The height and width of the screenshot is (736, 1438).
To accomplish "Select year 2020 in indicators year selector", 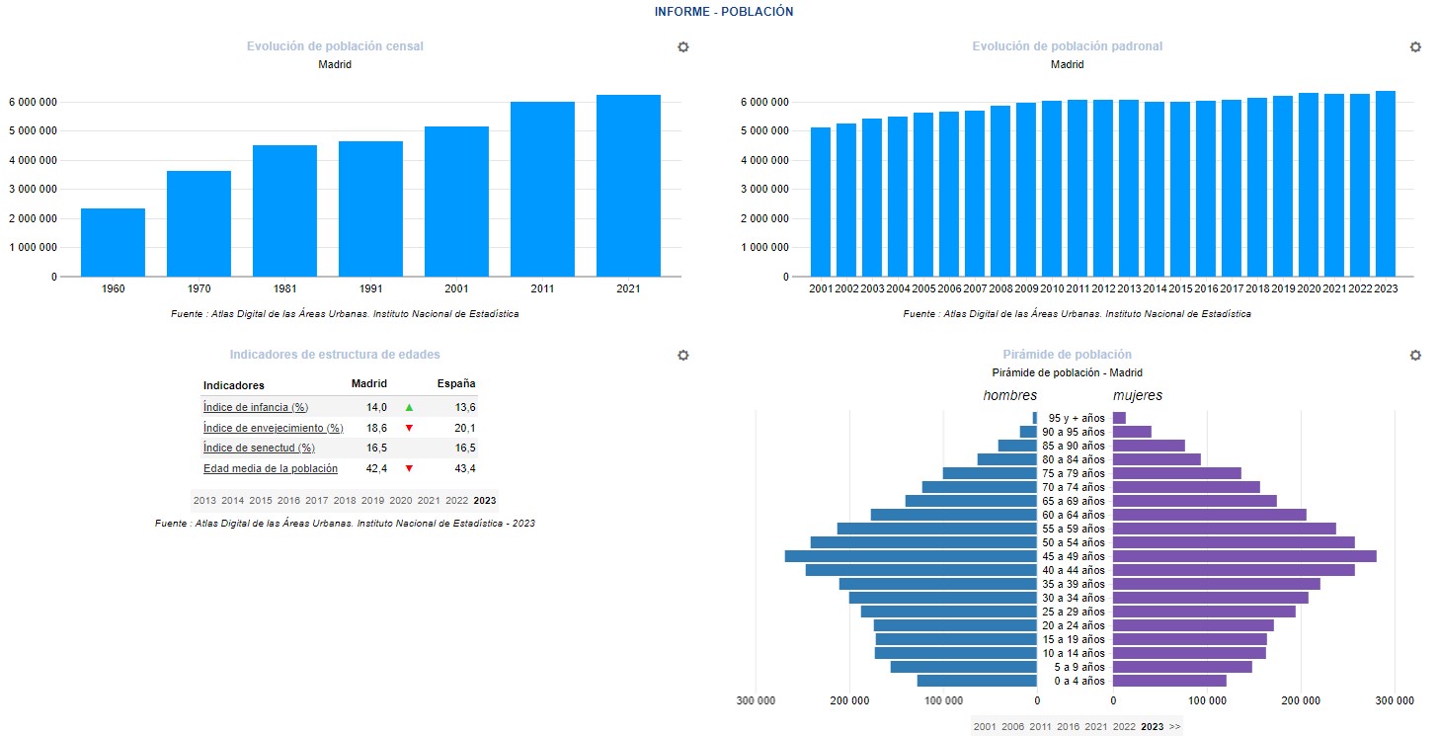I will click(401, 500).
